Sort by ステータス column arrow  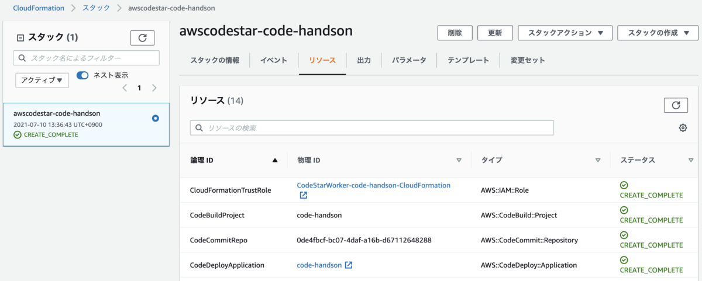(x=691, y=160)
